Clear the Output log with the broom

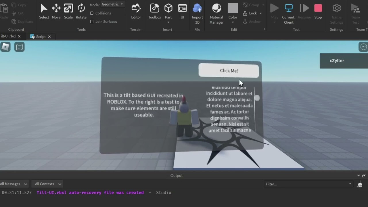pyautogui.click(x=360, y=184)
